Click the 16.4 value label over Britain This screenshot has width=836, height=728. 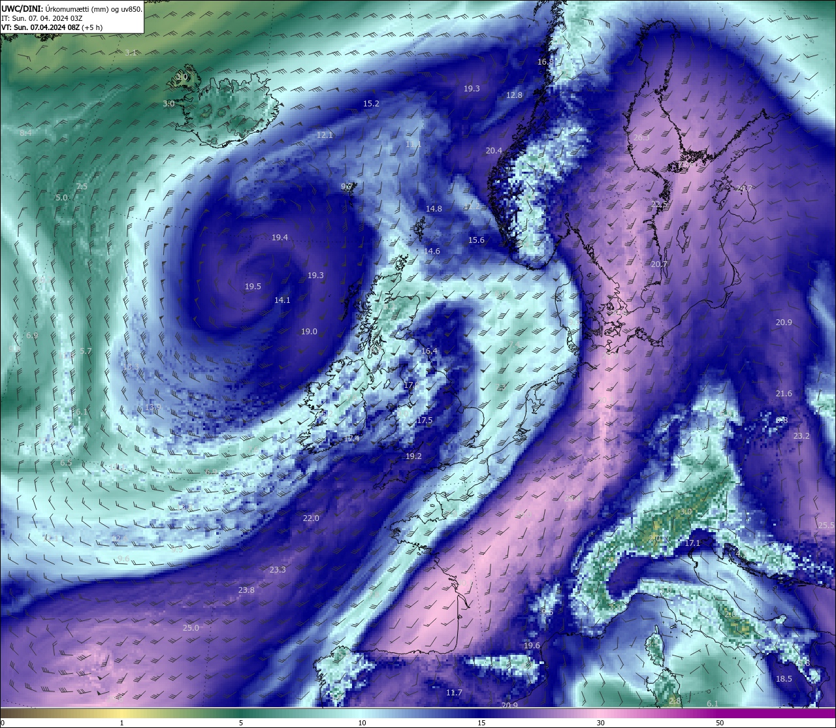429,351
